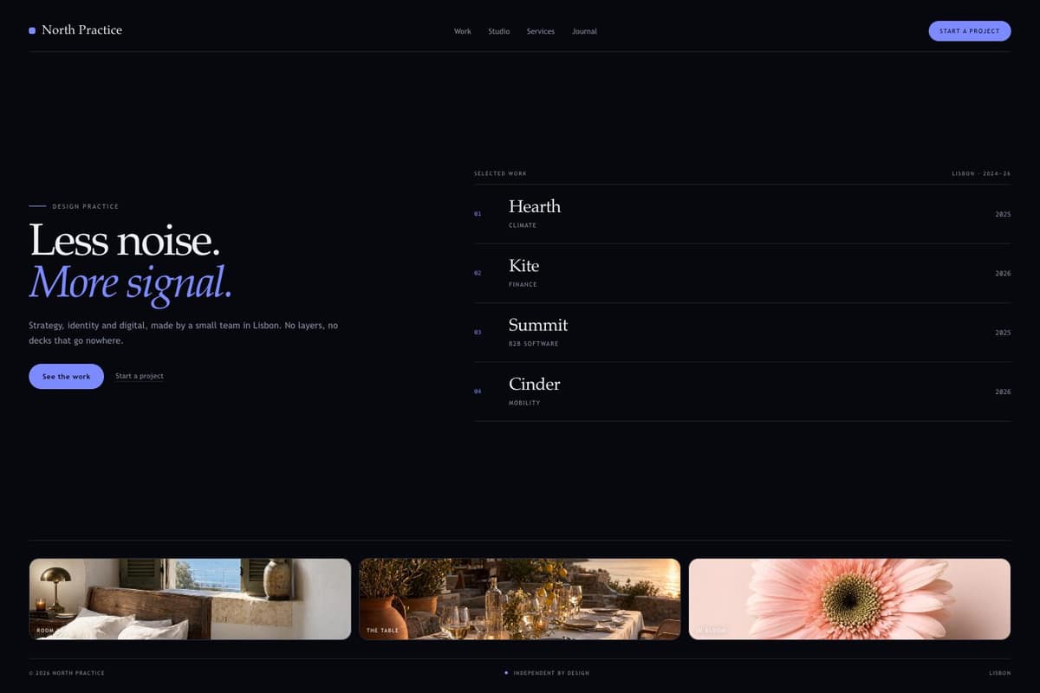Click the "Less noise." headline
This screenshot has width=1040, height=693.
click(124, 240)
